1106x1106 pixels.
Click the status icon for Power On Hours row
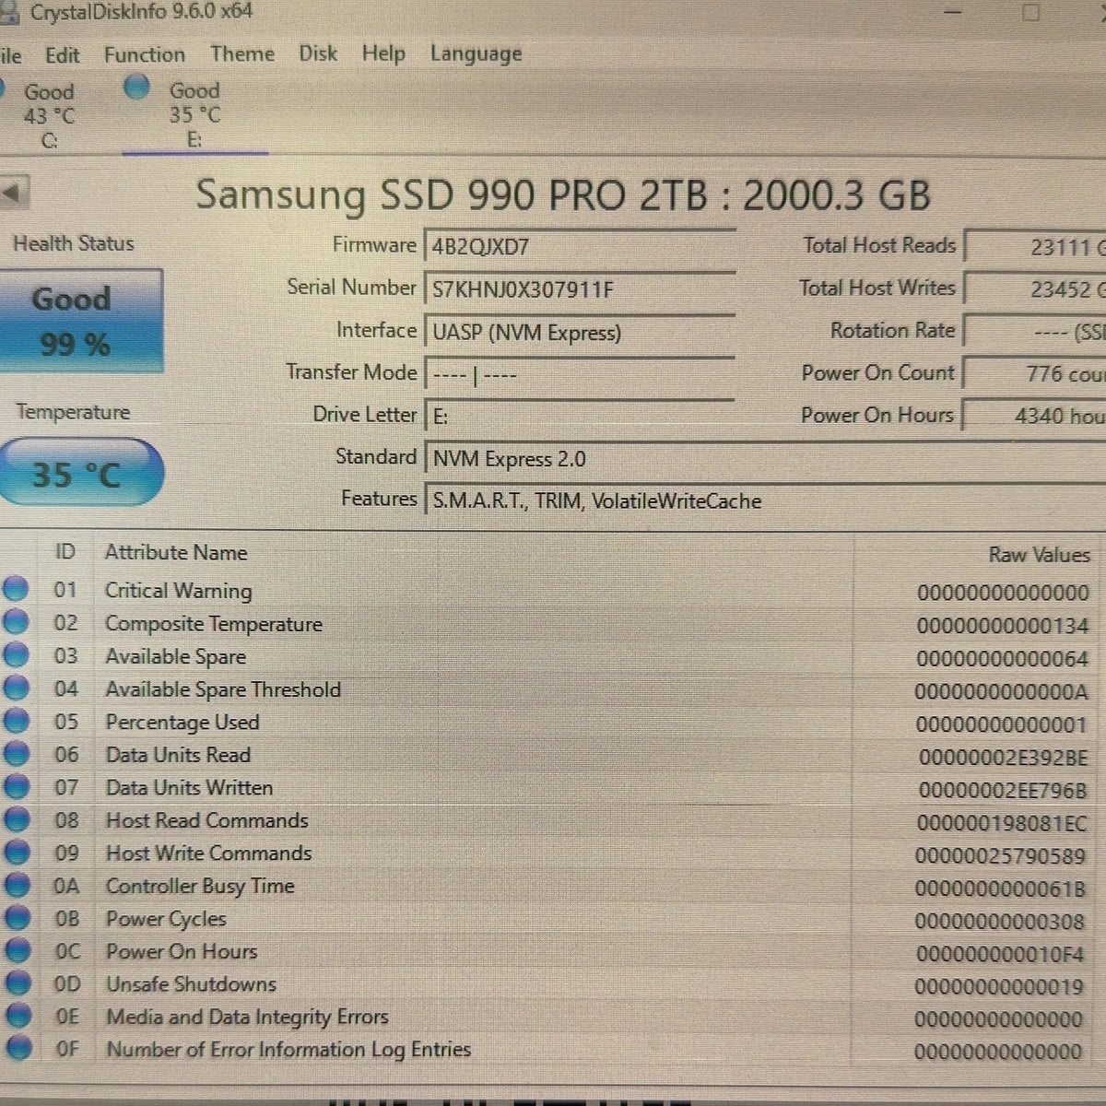17,950
